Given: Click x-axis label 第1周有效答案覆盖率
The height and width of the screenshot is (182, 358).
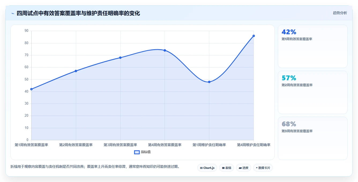Looking at the screenshot, I should coord(31,145).
